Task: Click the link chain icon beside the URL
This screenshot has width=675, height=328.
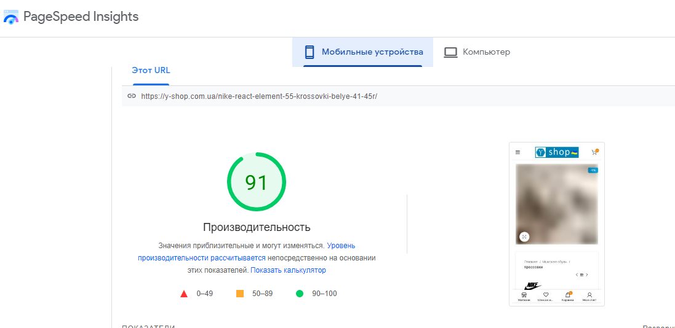Action: [132, 96]
